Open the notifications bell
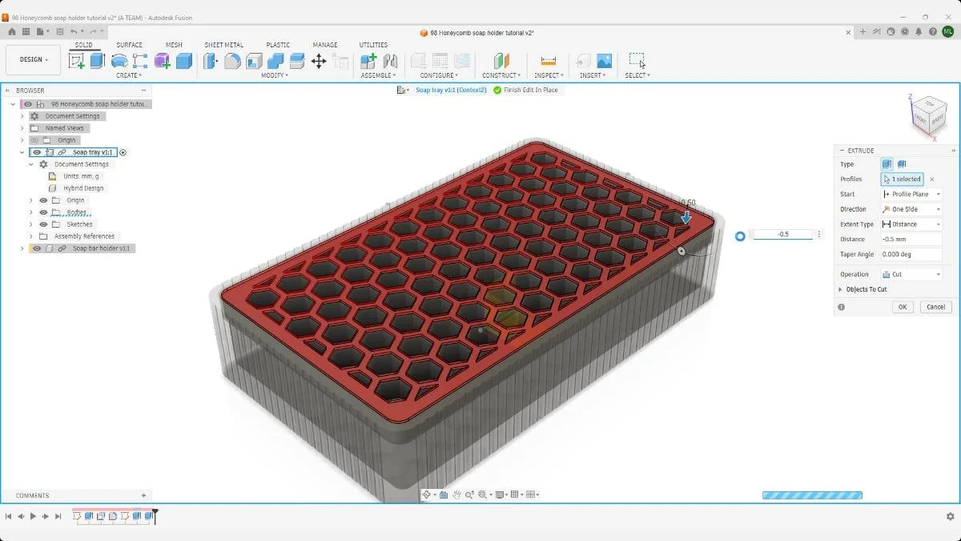The height and width of the screenshot is (541, 961). 919,32
